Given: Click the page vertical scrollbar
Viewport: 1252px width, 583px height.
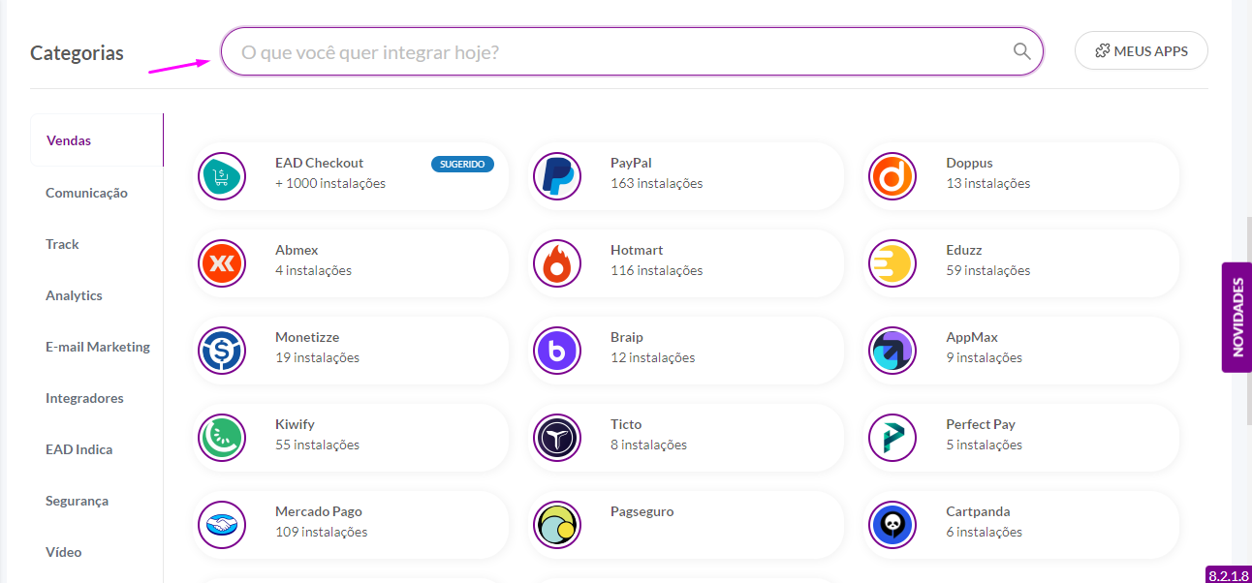Looking at the screenshot, I should click(x=1248, y=320).
